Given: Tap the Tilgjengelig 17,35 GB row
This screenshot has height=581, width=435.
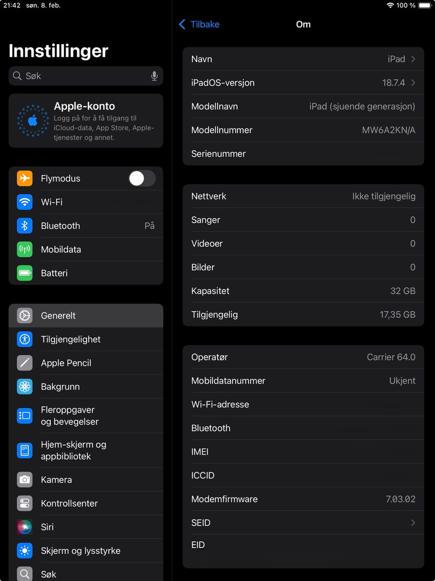Looking at the screenshot, I should (x=303, y=314).
